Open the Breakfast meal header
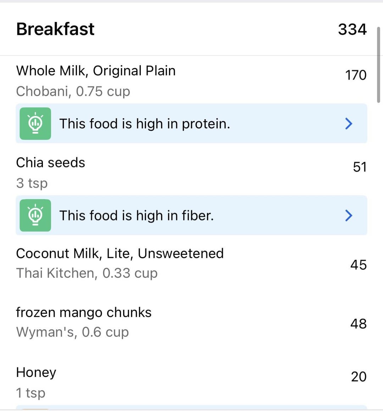The height and width of the screenshot is (411, 383). click(x=55, y=29)
